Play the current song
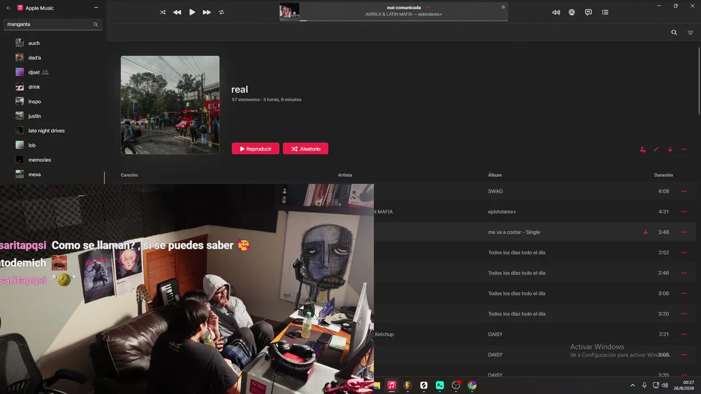The image size is (701, 394). coord(192,12)
